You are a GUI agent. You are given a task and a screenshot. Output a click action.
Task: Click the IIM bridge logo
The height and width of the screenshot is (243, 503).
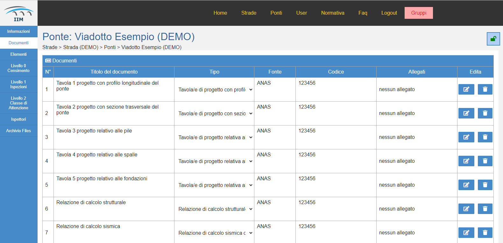pos(18,13)
